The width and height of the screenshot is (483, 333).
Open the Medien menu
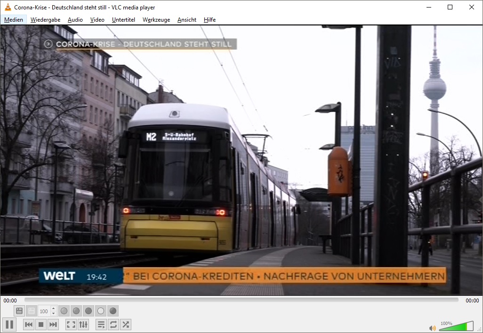(14, 20)
